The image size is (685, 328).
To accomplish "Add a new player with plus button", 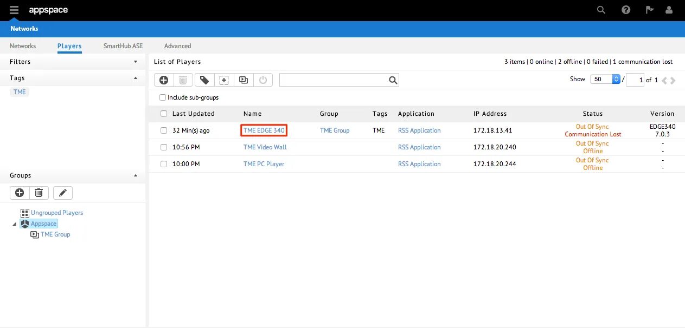I will pos(164,80).
